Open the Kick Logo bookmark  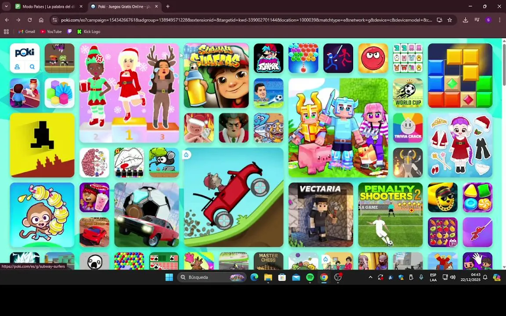pyautogui.click(x=89, y=32)
